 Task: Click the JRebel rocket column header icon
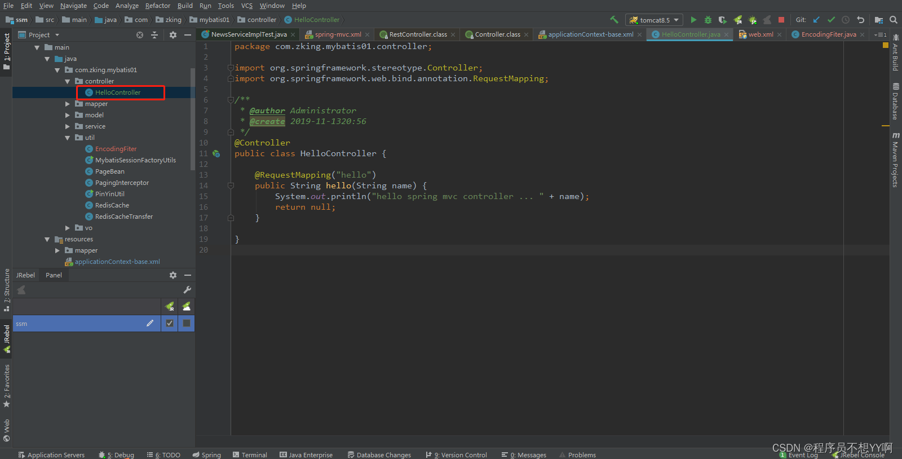point(170,306)
